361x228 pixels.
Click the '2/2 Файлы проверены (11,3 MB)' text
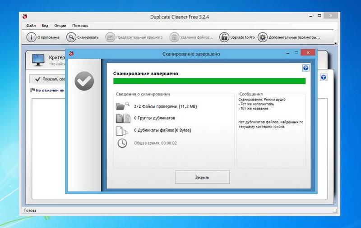point(165,106)
